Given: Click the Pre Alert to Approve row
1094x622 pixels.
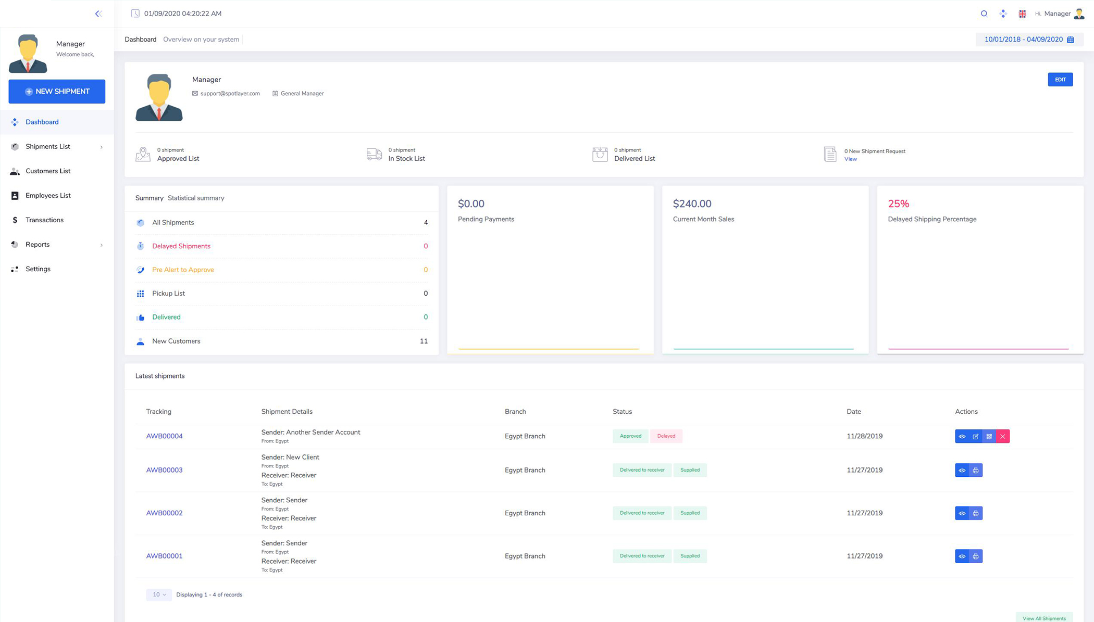Looking at the screenshot, I should (281, 270).
